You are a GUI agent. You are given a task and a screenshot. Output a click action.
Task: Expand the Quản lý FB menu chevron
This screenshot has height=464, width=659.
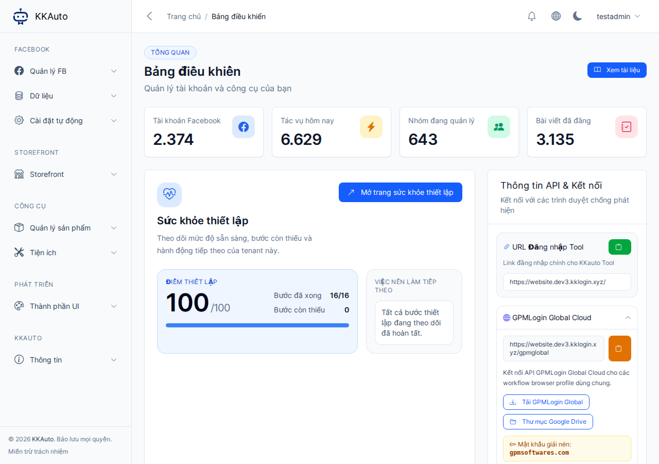pyautogui.click(x=114, y=71)
